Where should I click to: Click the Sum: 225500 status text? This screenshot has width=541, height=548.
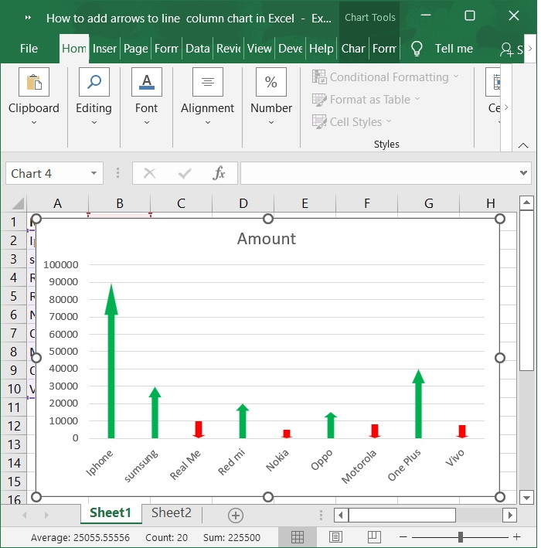coord(232,537)
